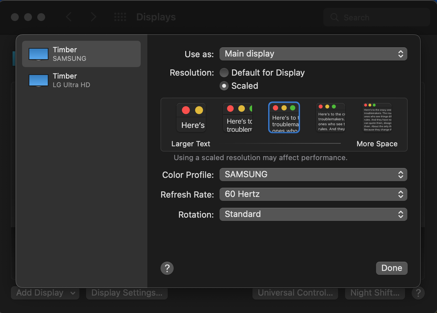The height and width of the screenshot is (313, 437).
Task: Click the back navigation arrow
Action: (x=69, y=17)
